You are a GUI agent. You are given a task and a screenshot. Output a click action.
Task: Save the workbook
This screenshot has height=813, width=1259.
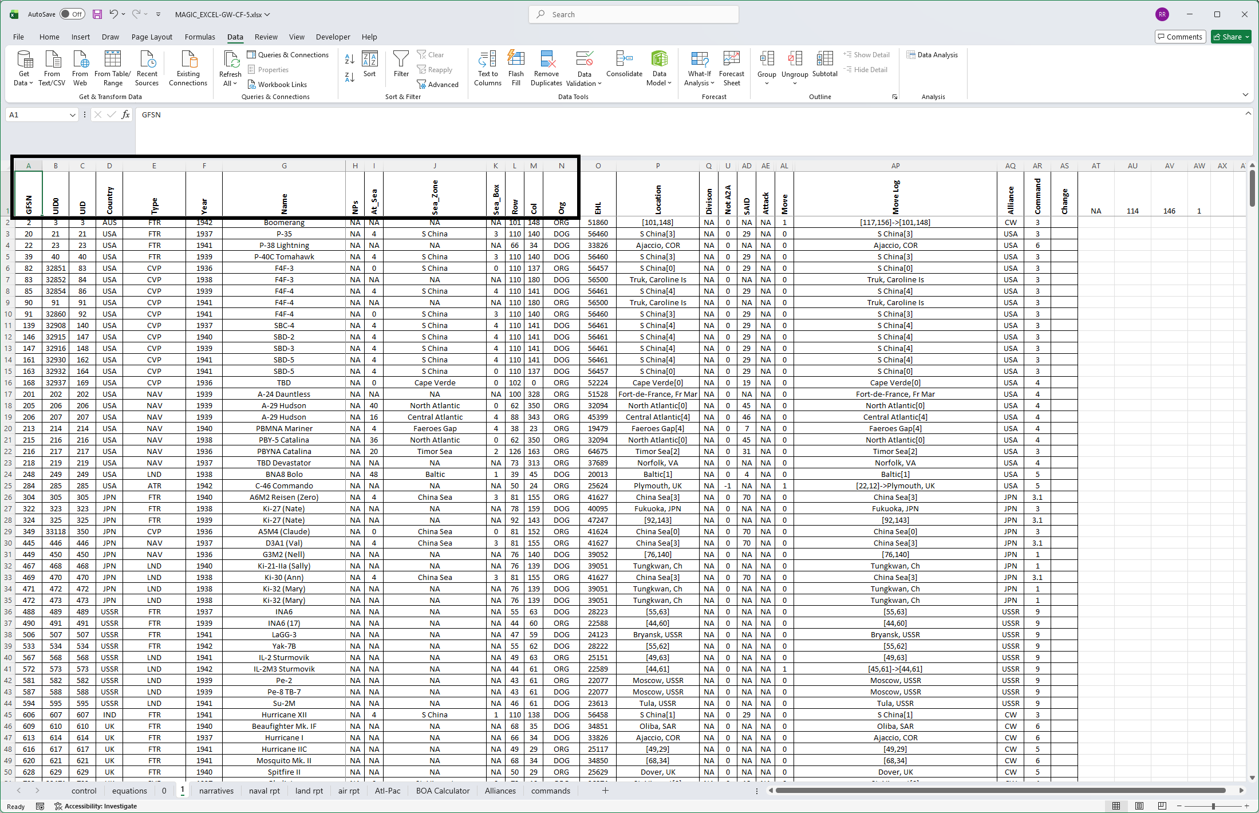pyautogui.click(x=97, y=14)
